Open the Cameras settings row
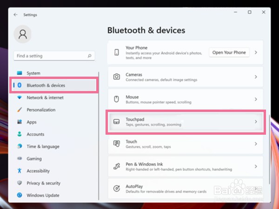Screen dimensions: 279x209 pyautogui.click(x=186, y=77)
